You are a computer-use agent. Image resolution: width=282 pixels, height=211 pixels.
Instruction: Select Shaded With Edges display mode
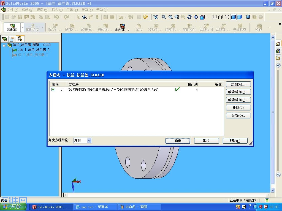[x=234, y=17]
